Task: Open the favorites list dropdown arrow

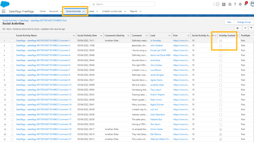Action: pos(218,4)
